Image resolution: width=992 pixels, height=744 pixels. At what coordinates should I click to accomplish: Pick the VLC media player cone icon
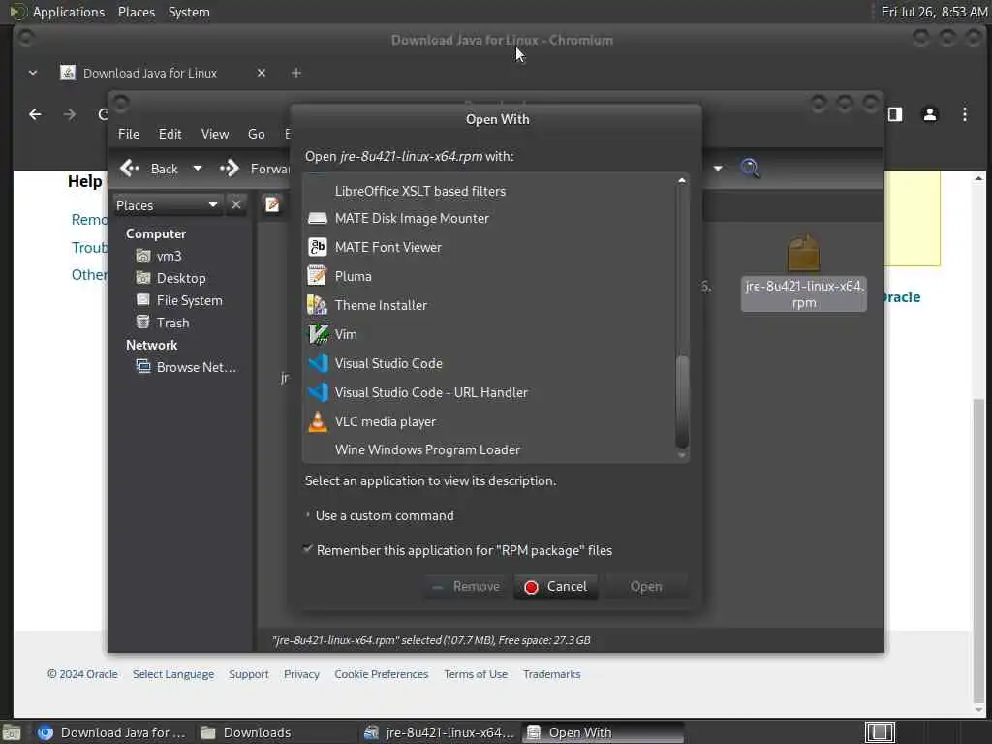click(x=317, y=421)
